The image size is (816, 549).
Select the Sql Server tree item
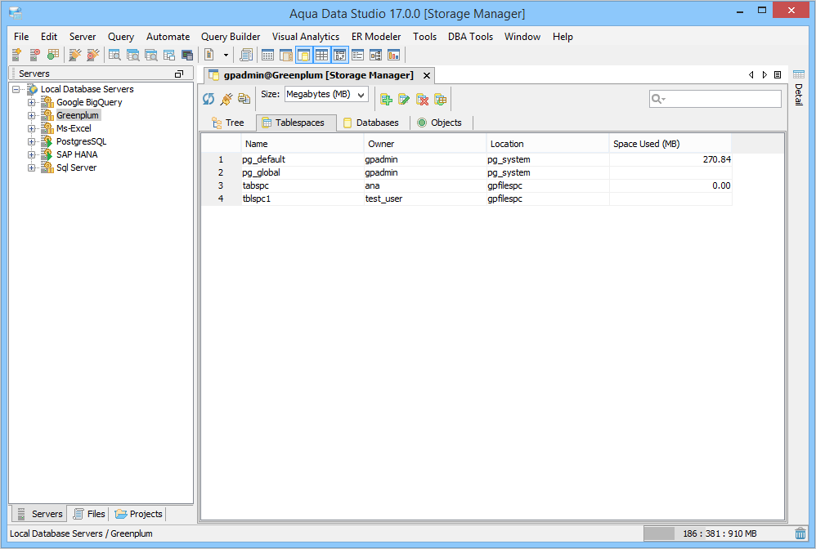point(77,167)
